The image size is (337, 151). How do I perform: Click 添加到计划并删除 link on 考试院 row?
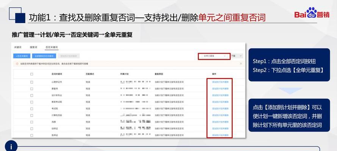[220, 109]
